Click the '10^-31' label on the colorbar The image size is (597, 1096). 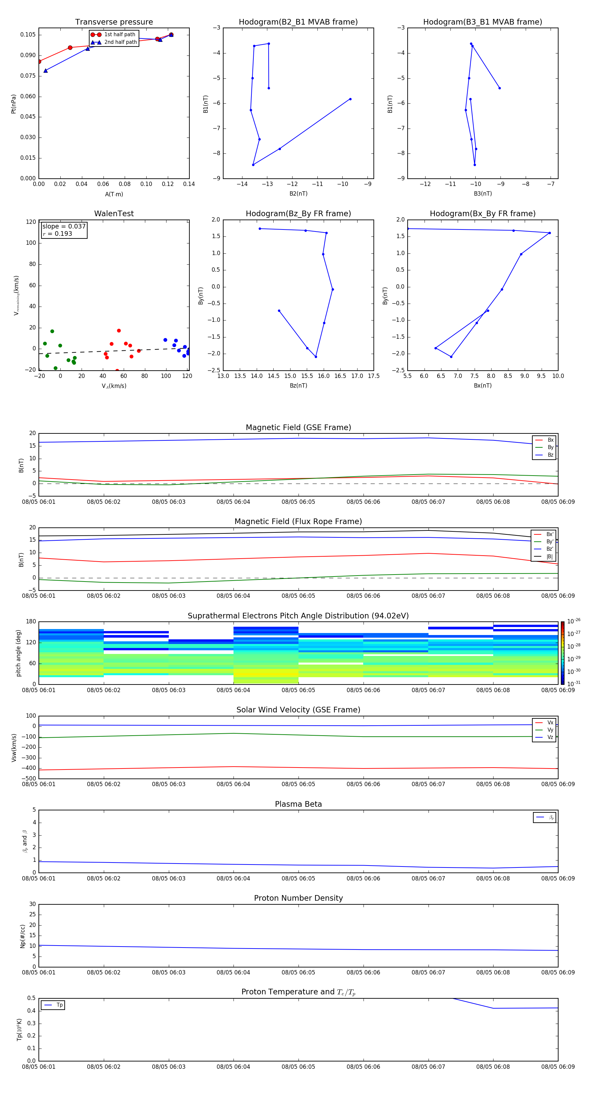[574, 684]
